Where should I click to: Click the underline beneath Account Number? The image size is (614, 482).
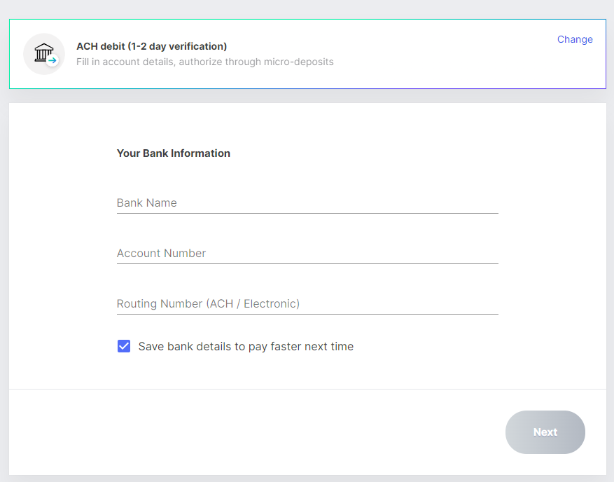coord(307,263)
